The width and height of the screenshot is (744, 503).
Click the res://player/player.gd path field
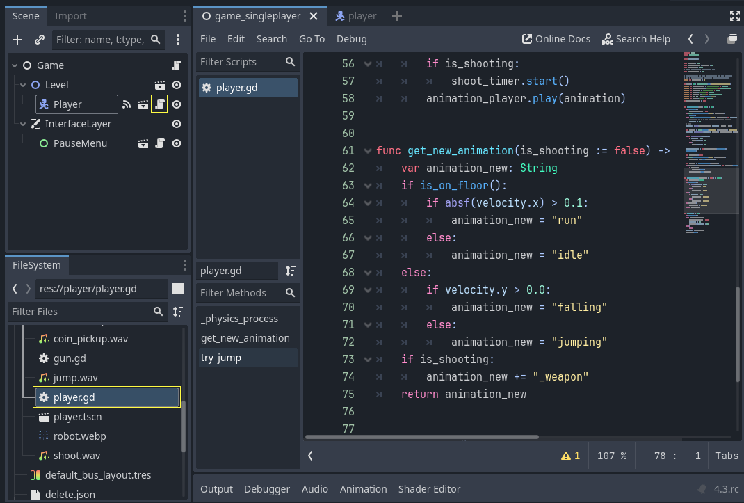(102, 288)
